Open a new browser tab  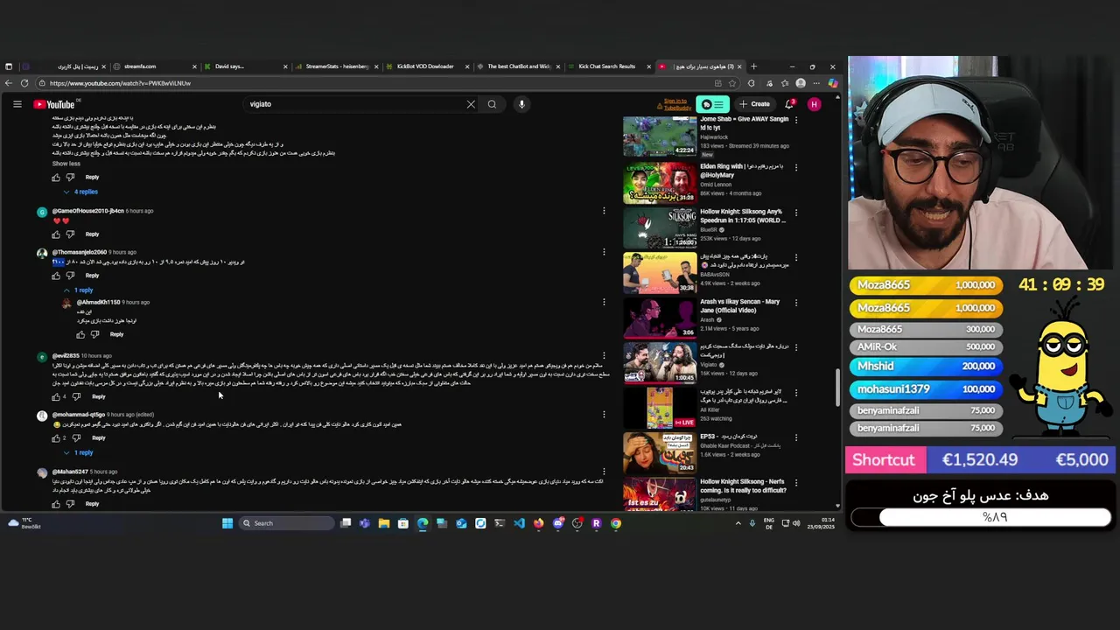[x=753, y=66]
